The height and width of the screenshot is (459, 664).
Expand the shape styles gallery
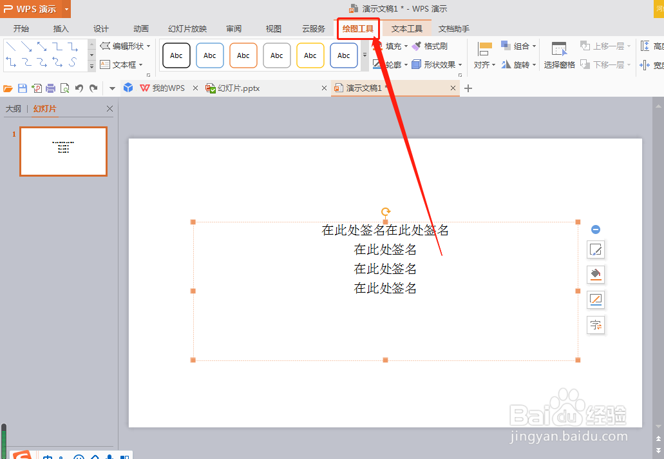point(365,55)
